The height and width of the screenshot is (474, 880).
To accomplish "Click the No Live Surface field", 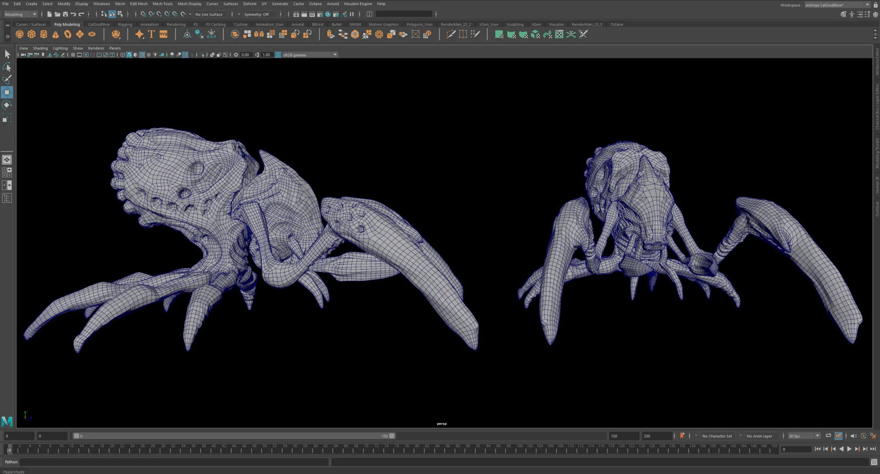I will (209, 14).
